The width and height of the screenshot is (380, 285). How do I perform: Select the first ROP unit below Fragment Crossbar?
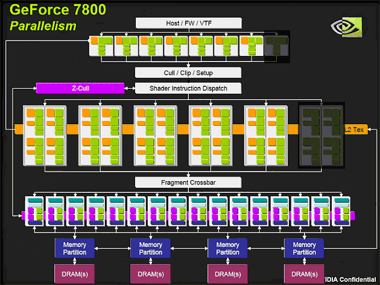(35, 211)
